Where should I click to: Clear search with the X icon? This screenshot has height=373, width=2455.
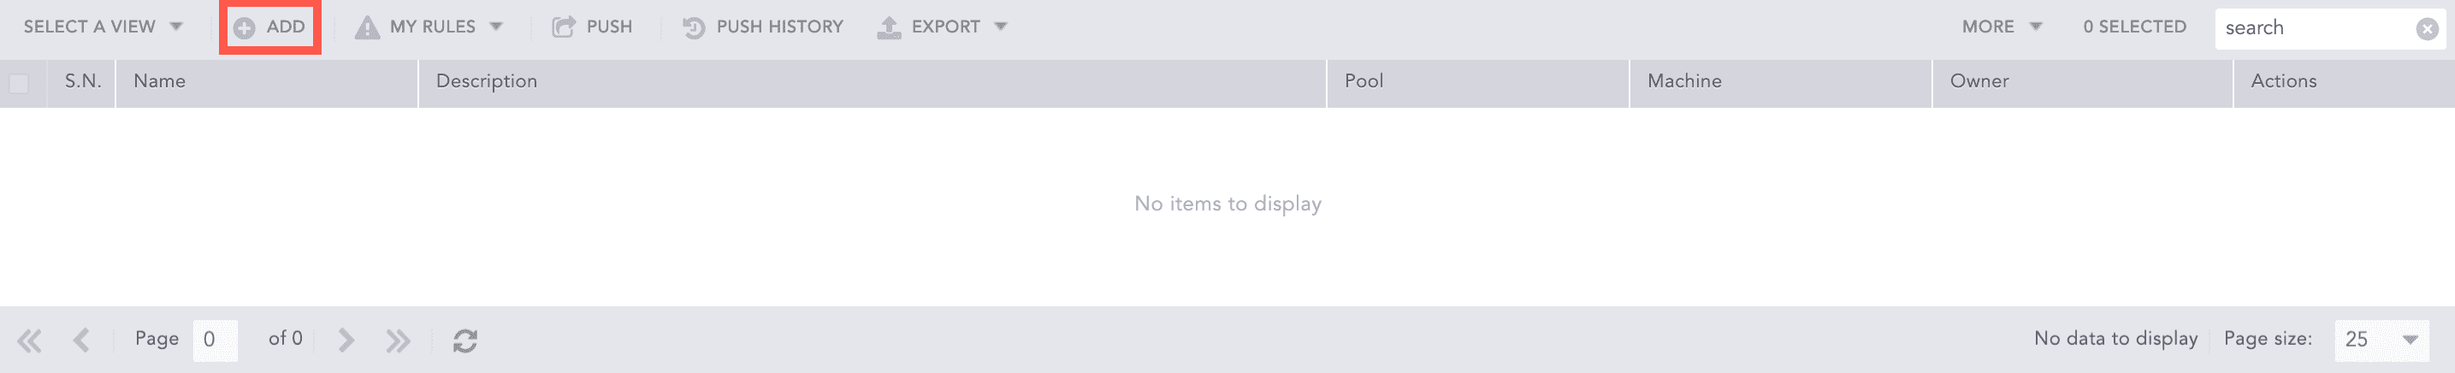coord(2428,28)
